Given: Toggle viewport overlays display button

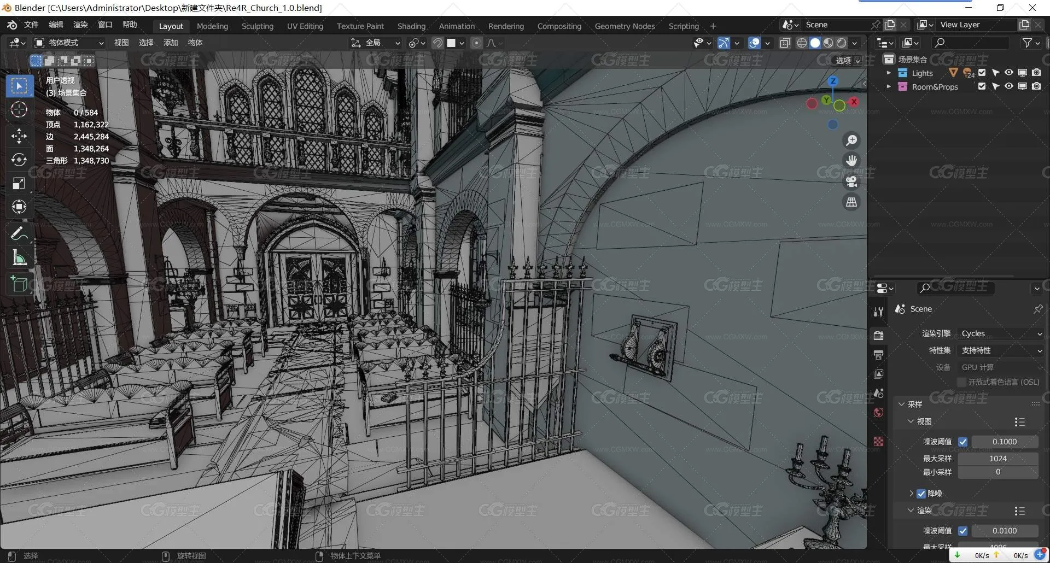Looking at the screenshot, I should 754,43.
